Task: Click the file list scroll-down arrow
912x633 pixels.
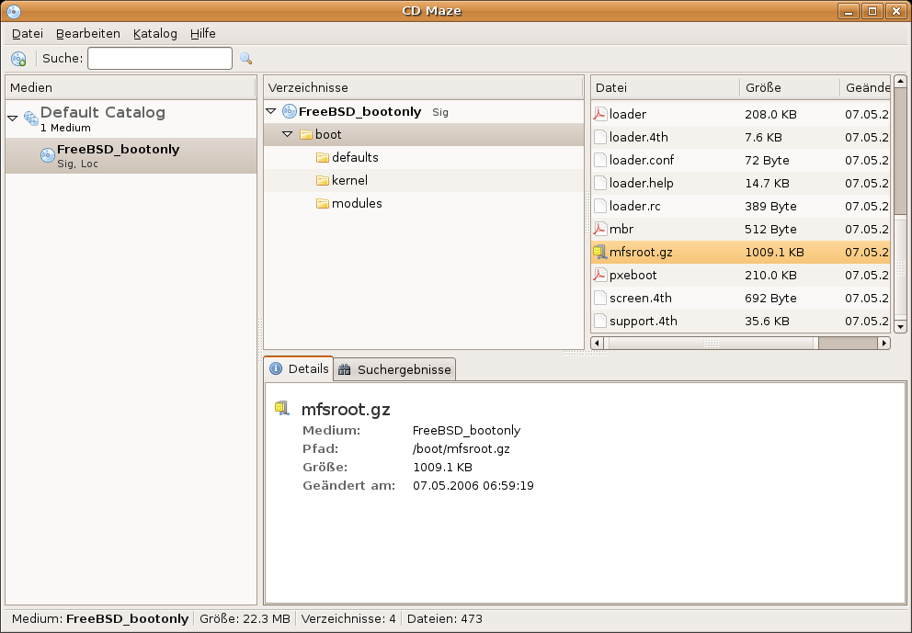Action: pos(900,326)
